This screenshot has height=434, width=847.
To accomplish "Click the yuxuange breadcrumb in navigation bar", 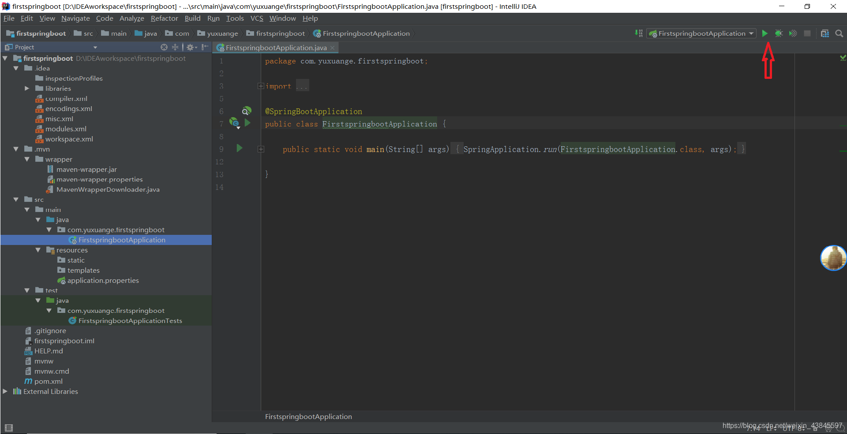I will pos(218,33).
